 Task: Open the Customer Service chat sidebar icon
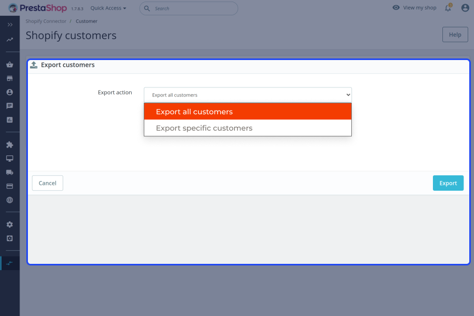(9, 106)
